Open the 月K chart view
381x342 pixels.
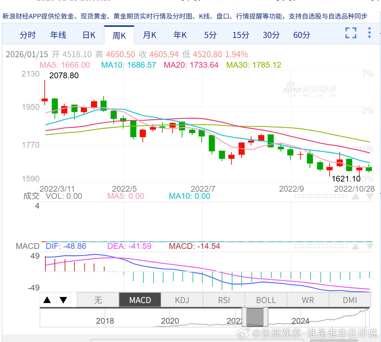coord(149,35)
